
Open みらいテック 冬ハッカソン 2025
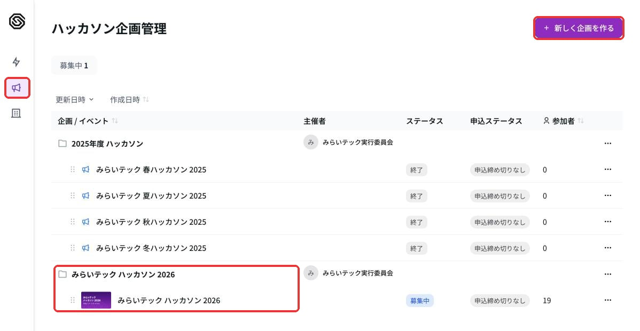point(151,248)
